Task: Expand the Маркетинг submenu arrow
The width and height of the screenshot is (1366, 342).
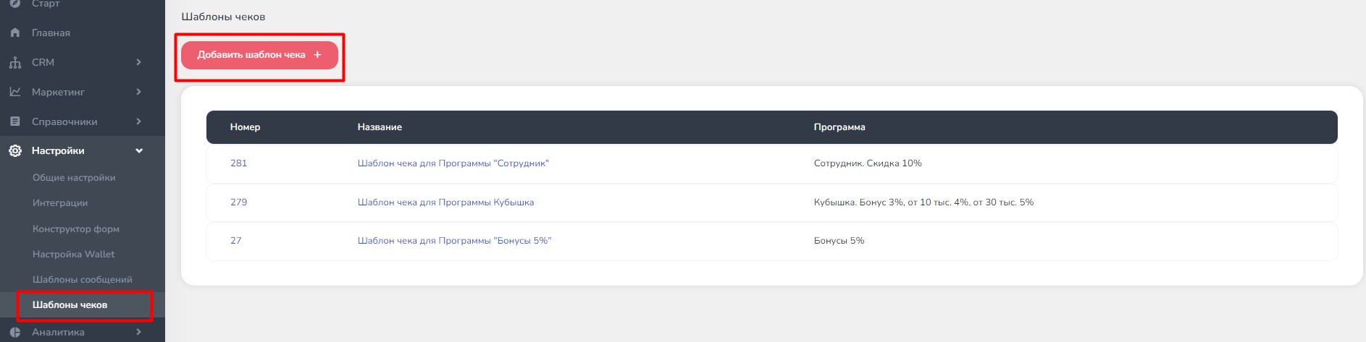Action: [138, 92]
